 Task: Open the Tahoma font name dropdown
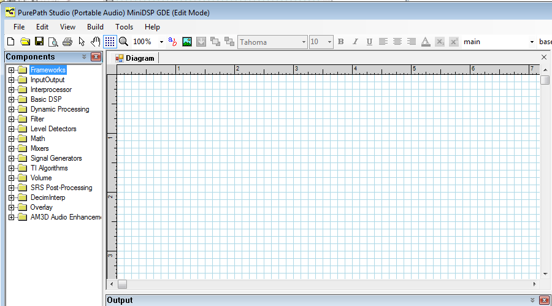tap(304, 42)
